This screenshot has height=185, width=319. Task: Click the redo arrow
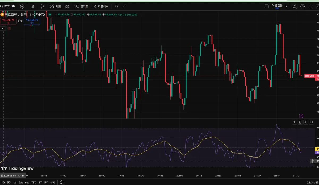[124, 6]
